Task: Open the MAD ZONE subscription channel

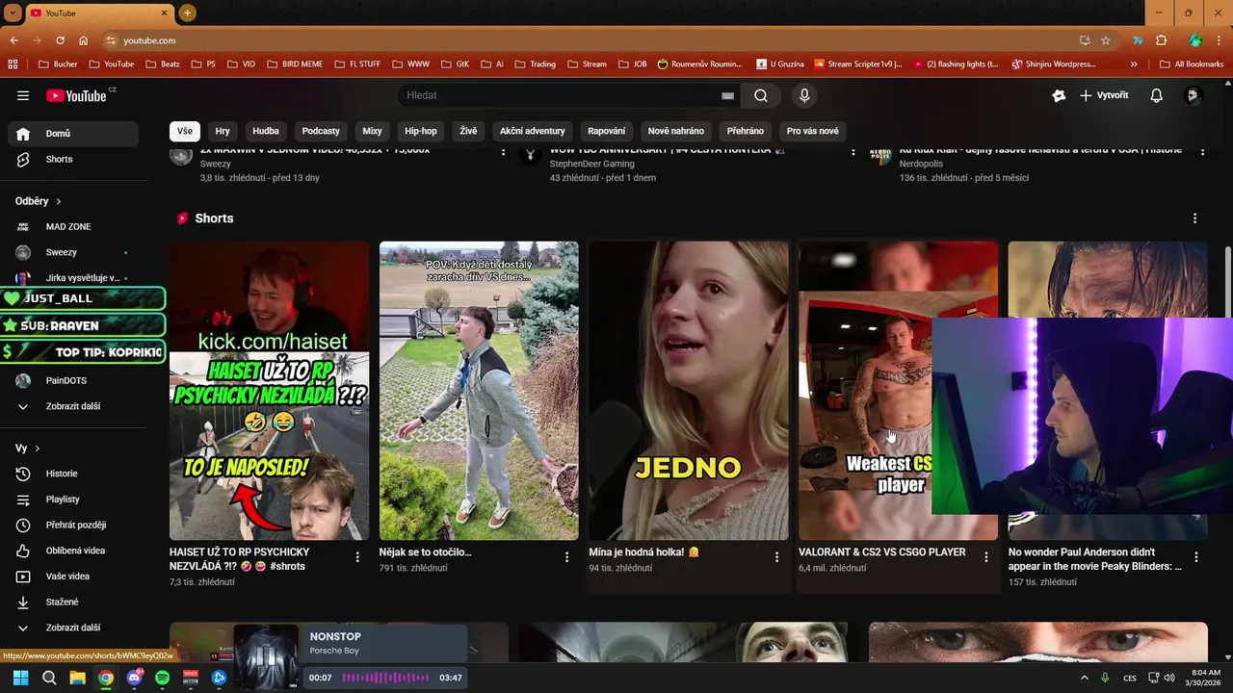Action: [x=73, y=226]
